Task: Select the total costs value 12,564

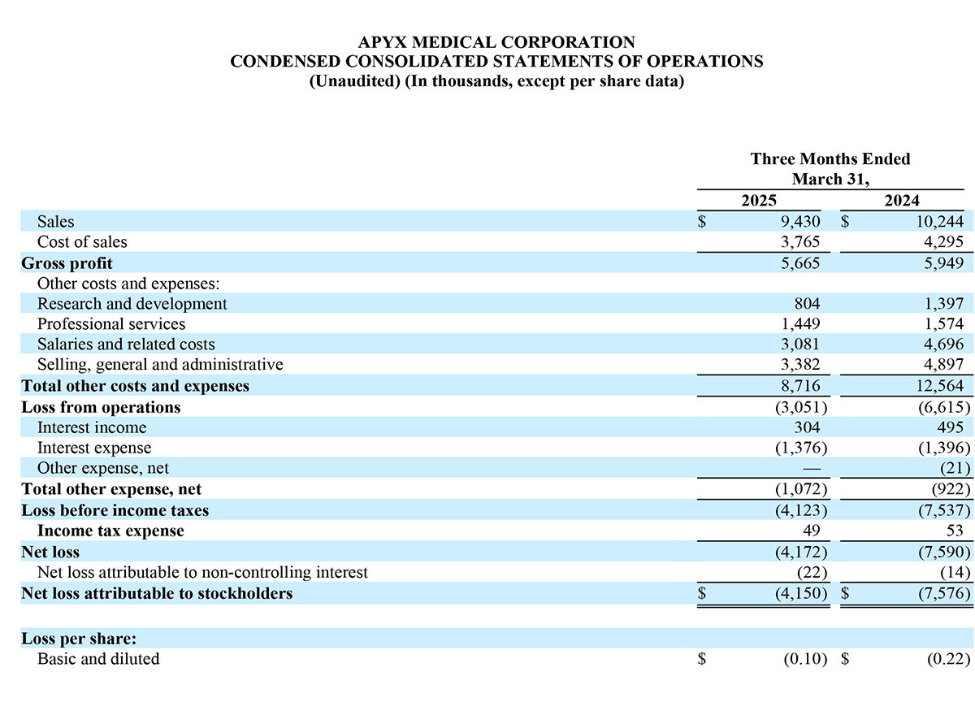Action: click(x=938, y=386)
